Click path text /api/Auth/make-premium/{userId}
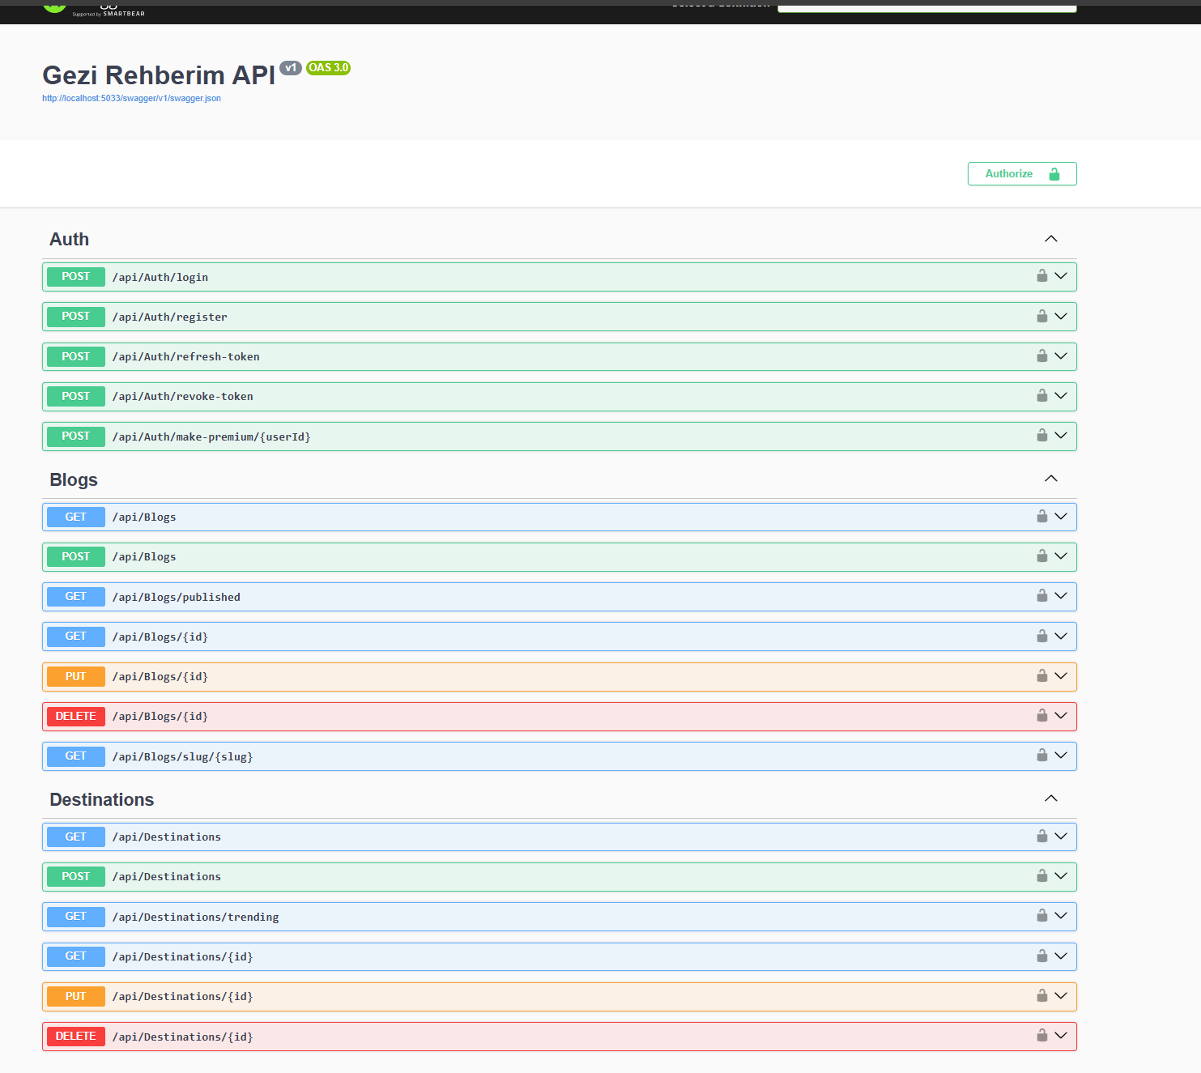The width and height of the screenshot is (1201, 1073). coord(211,436)
